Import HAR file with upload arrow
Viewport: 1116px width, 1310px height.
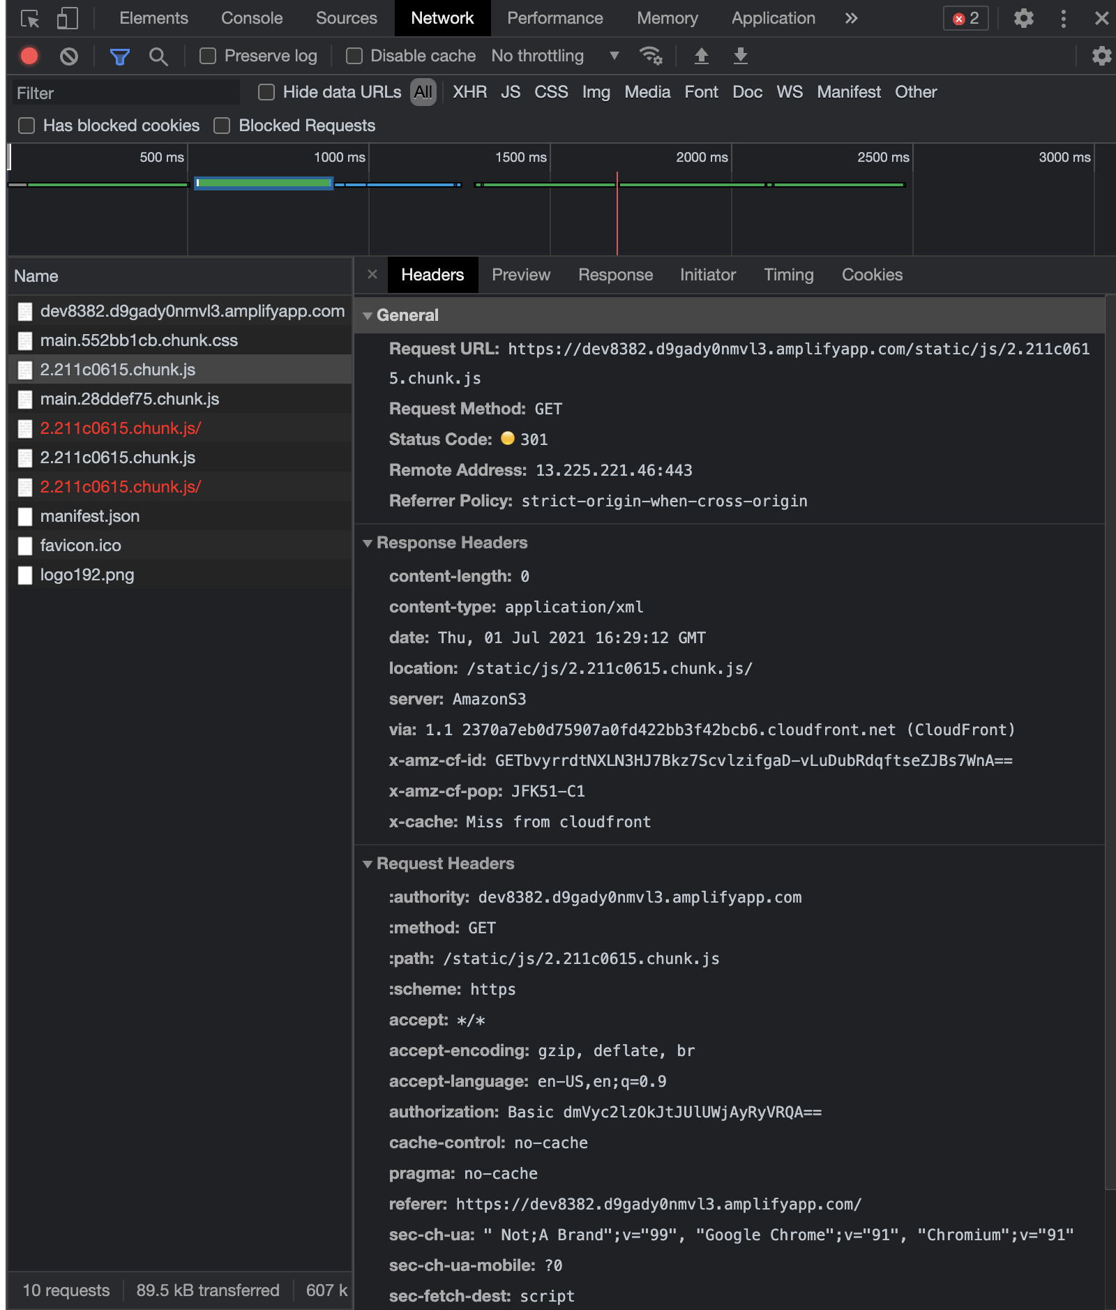[x=702, y=56]
